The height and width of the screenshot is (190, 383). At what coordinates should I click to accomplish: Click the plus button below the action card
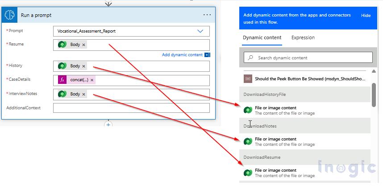pyautogui.click(x=108, y=125)
